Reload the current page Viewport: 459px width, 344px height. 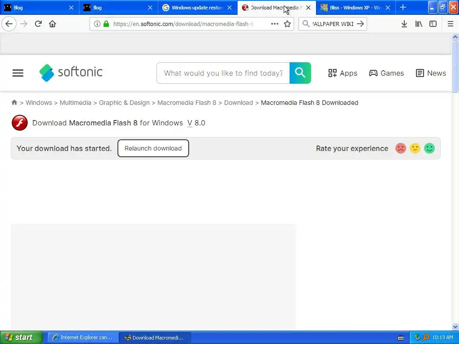[x=38, y=24]
